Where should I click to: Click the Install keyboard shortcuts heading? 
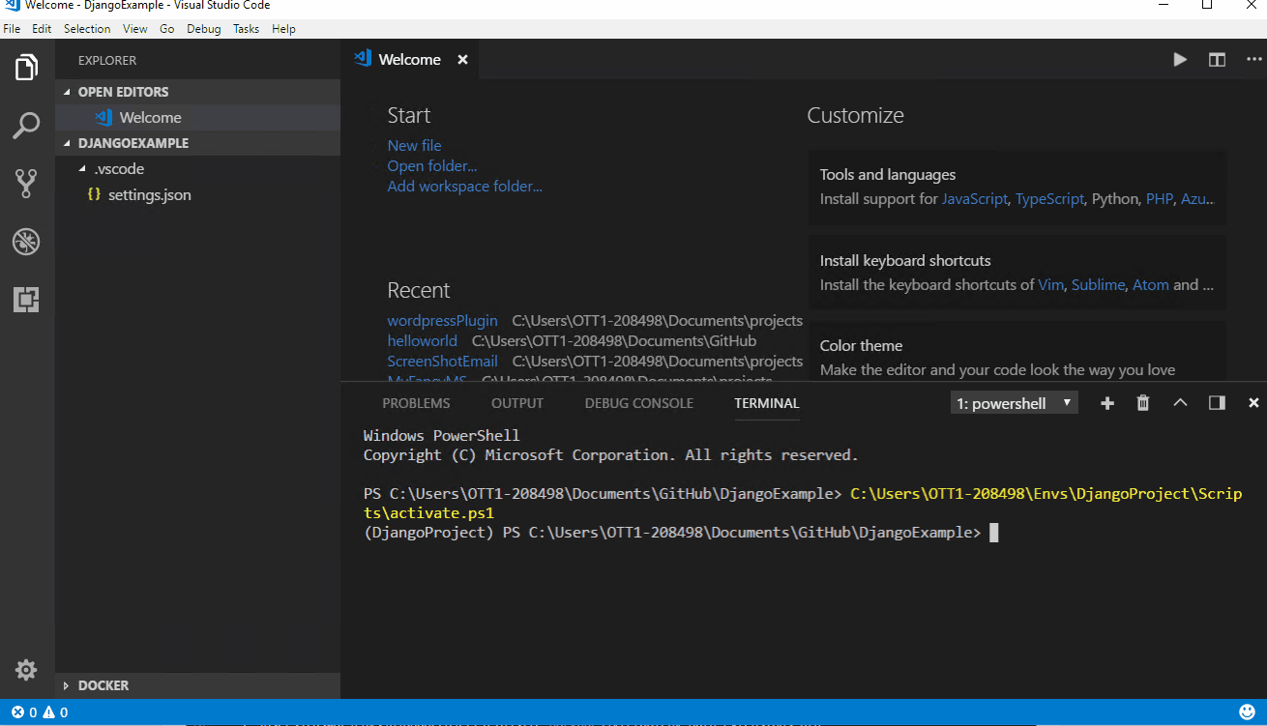pos(905,261)
